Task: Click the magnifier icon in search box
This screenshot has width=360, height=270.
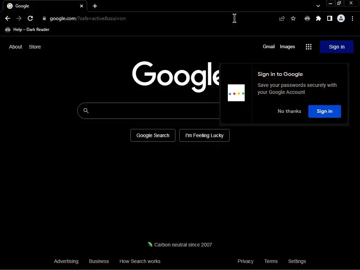Action: tap(86, 111)
